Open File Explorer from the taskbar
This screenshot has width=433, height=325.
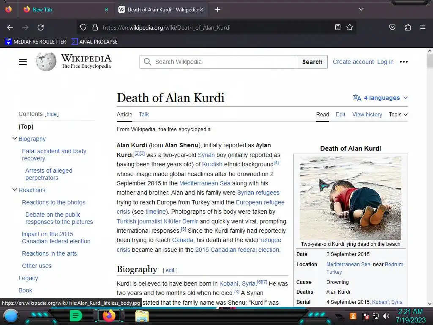(x=142, y=316)
